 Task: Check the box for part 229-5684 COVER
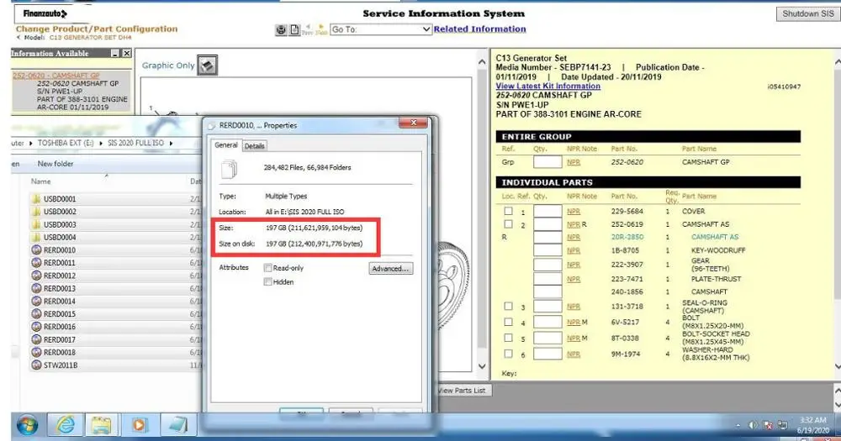[508, 211]
